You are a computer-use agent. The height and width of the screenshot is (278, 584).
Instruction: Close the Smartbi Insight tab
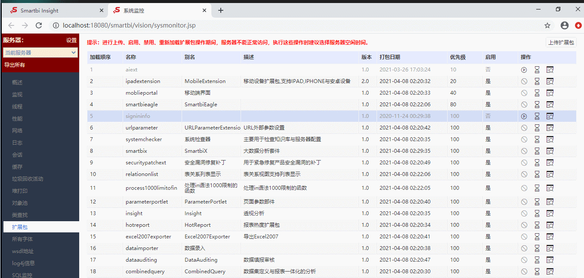tap(102, 10)
